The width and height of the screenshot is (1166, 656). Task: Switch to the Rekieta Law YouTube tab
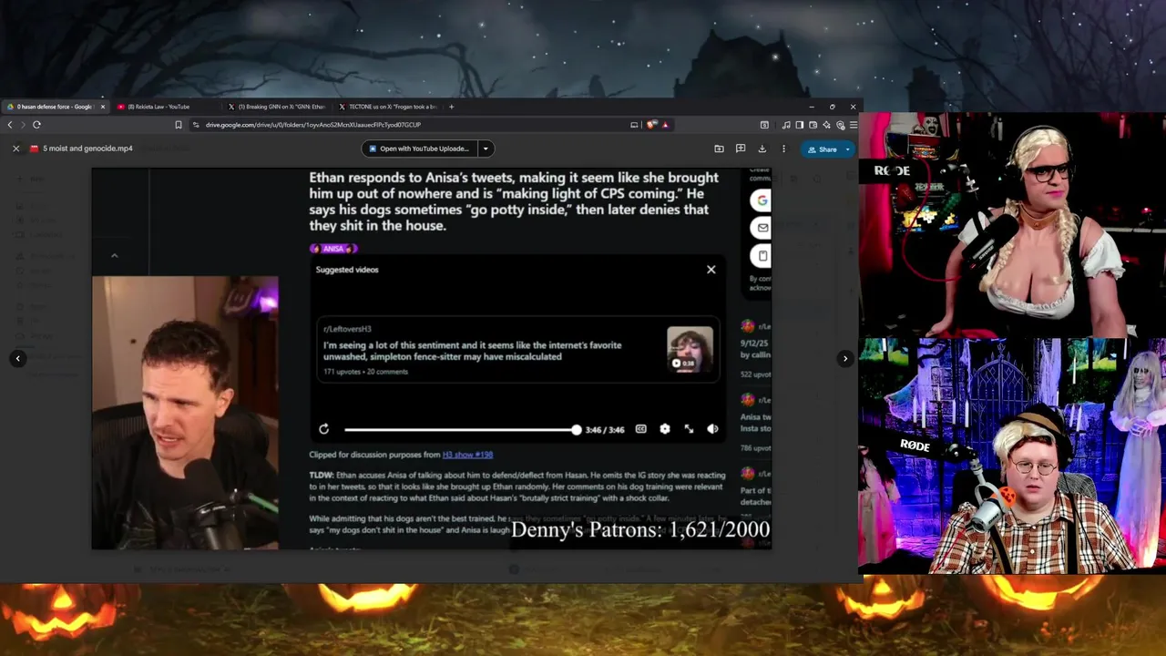(x=164, y=107)
